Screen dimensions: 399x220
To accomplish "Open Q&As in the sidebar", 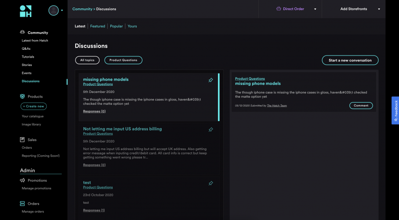I will [x=26, y=48].
